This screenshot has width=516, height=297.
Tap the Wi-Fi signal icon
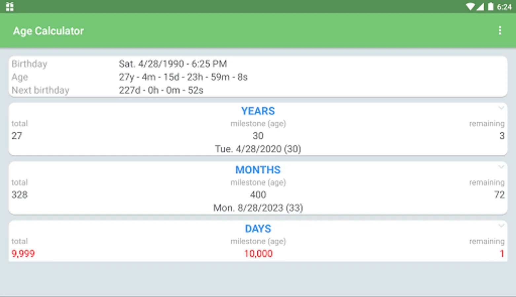(x=470, y=7)
